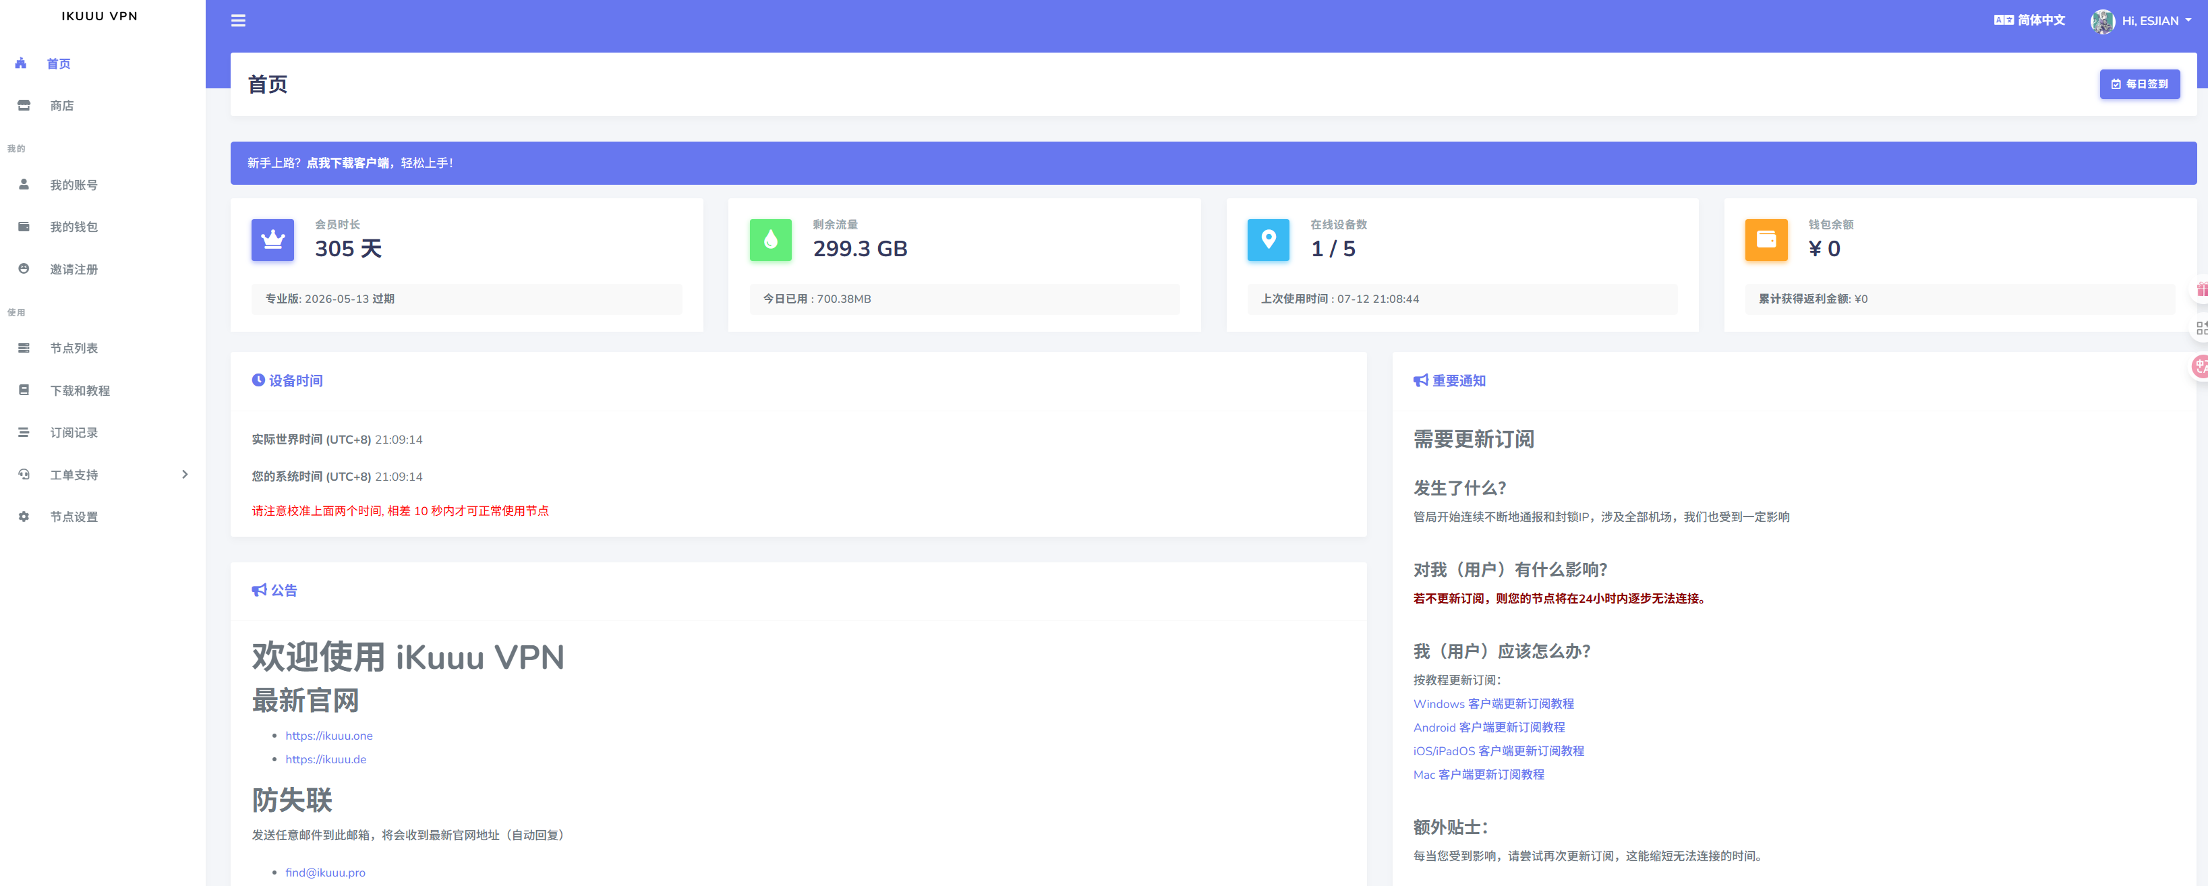The width and height of the screenshot is (2208, 886).
Task: Click the 每日签到 check-in button
Action: [2139, 84]
